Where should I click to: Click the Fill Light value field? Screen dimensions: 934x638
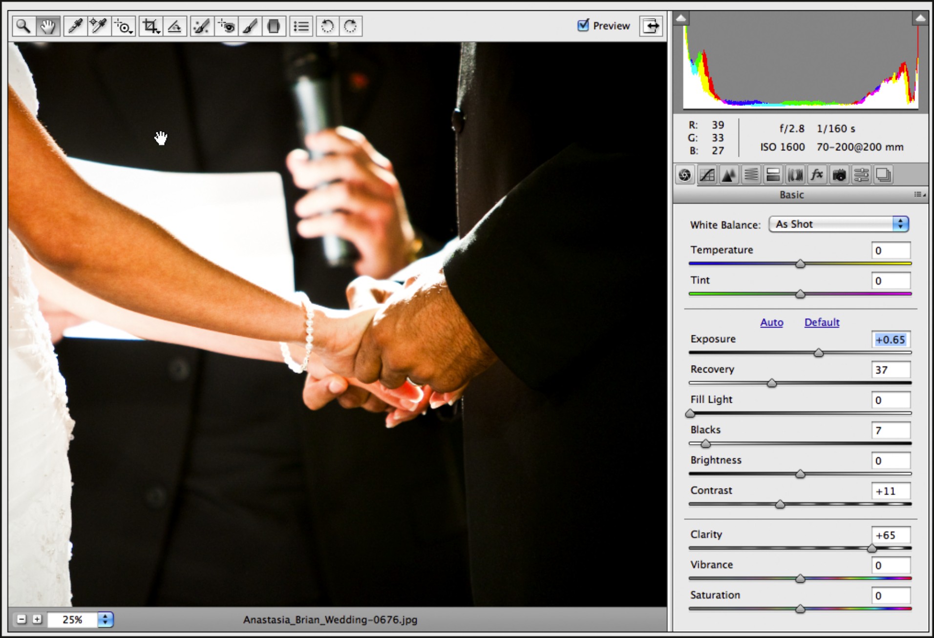[x=891, y=400]
